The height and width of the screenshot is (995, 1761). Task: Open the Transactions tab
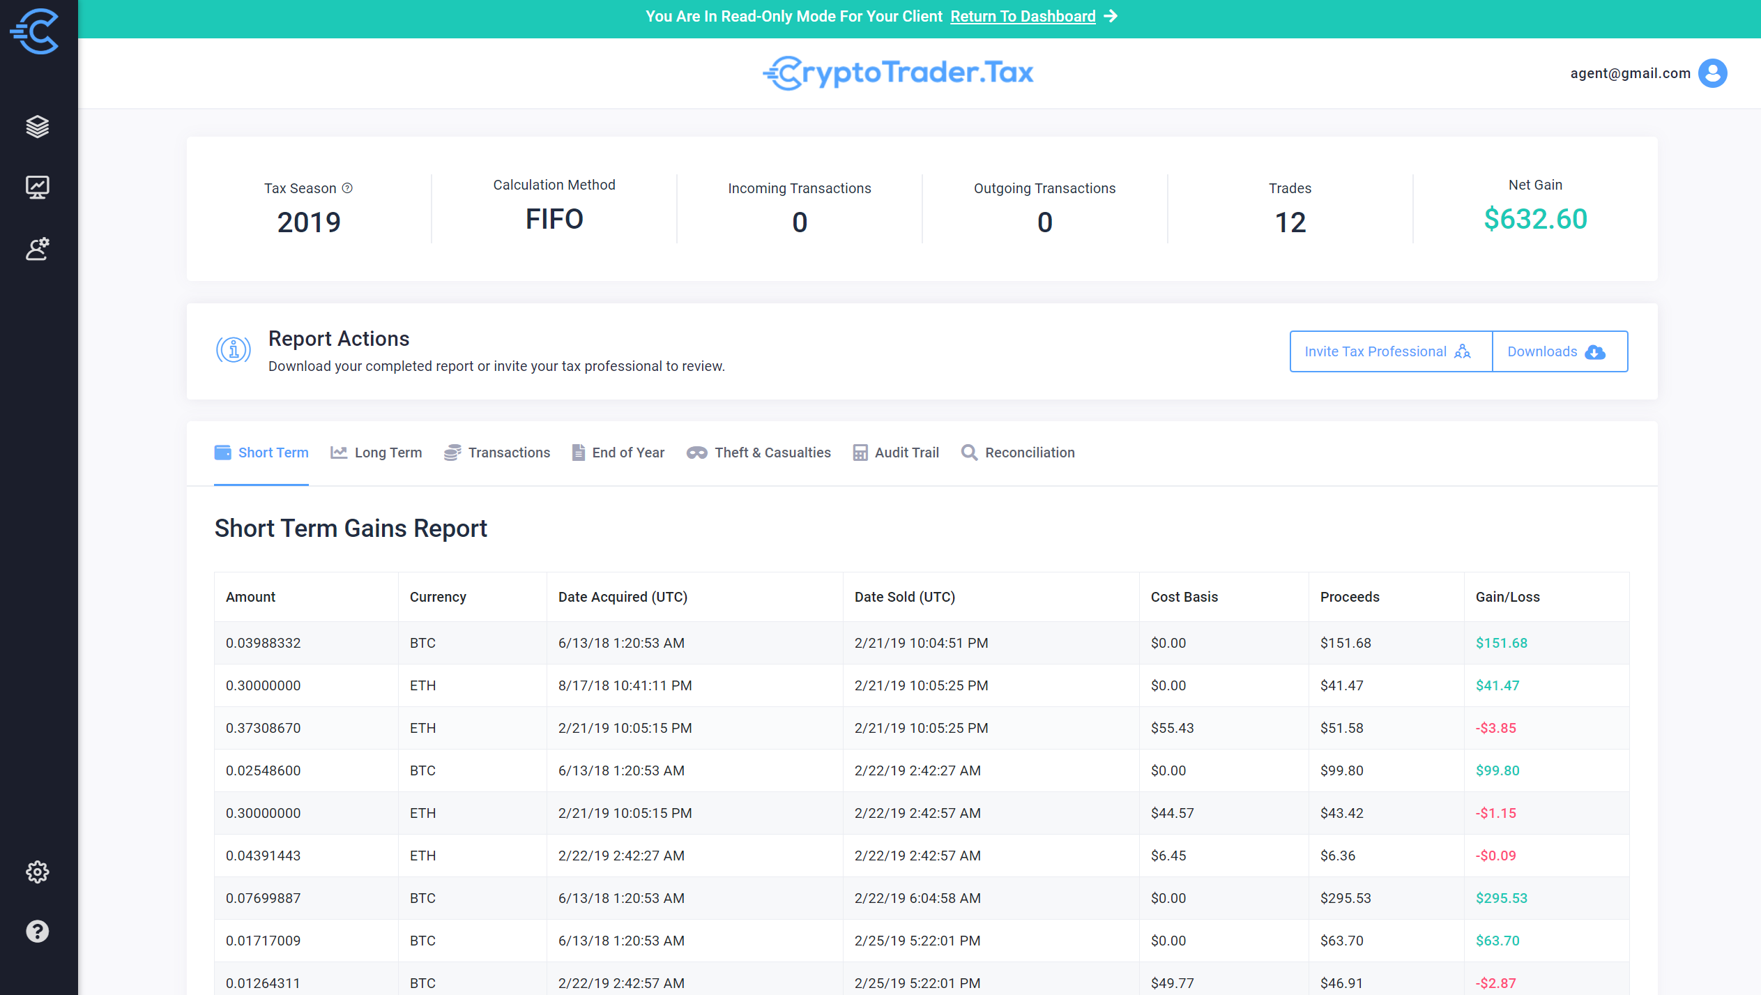pyautogui.click(x=497, y=453)
